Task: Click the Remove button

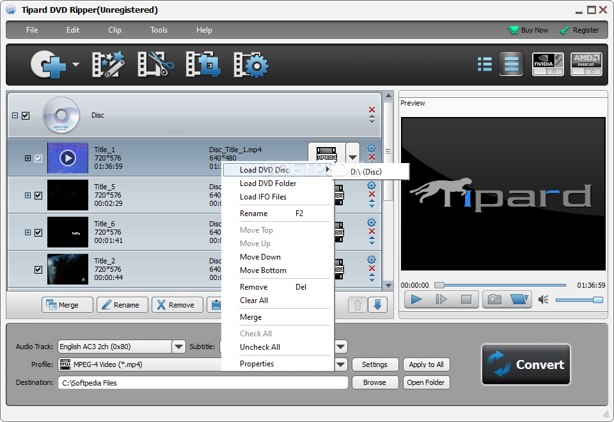Action: 178,304
